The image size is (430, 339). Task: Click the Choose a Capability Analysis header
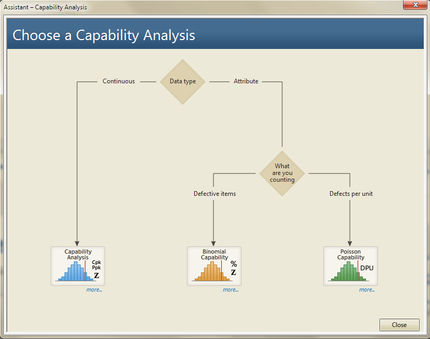click(x=104, y=35)
